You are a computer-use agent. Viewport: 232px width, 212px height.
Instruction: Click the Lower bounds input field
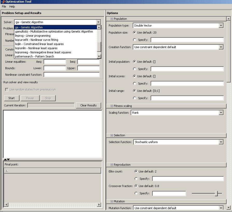[x=55, y=68]
